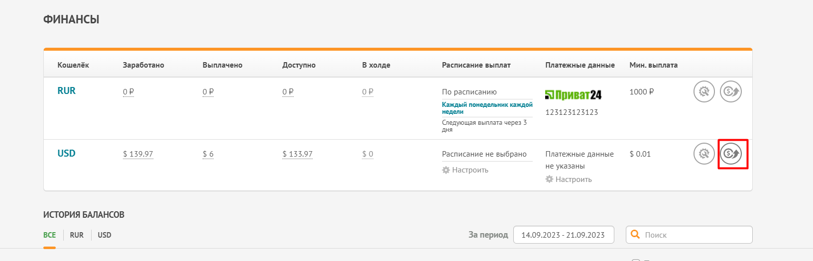Switch to the RUR balance history tab

[x=77, y=235]
